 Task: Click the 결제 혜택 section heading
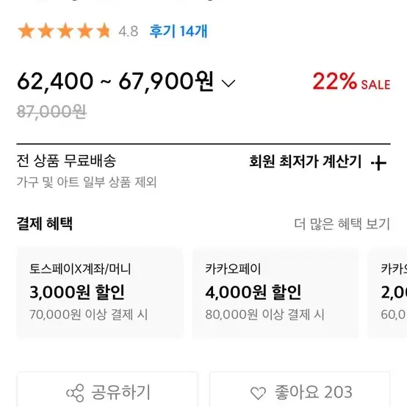tap(45, 223)
